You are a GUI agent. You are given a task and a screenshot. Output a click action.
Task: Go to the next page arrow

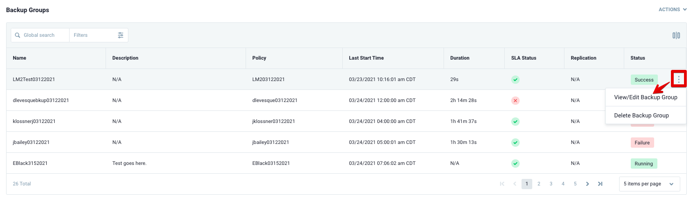587,184
